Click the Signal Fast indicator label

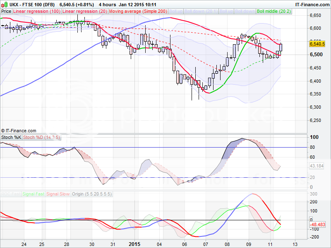click(x=33, y=193)
